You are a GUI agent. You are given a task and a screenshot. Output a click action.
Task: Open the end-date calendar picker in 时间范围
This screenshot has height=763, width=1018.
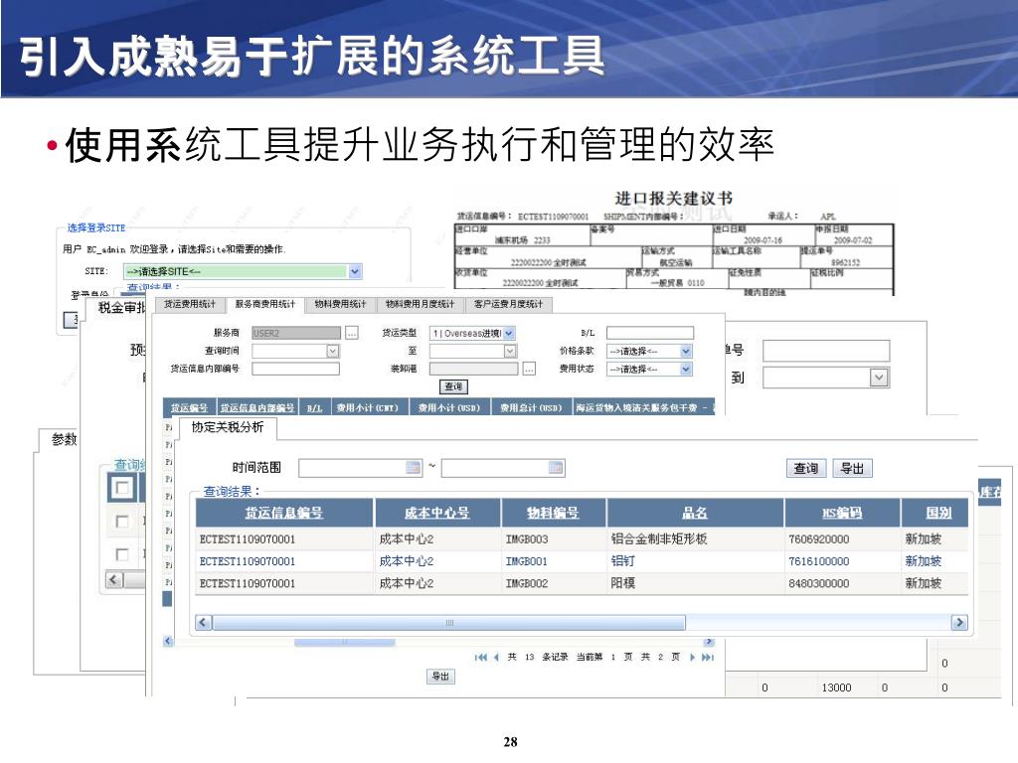556,467
